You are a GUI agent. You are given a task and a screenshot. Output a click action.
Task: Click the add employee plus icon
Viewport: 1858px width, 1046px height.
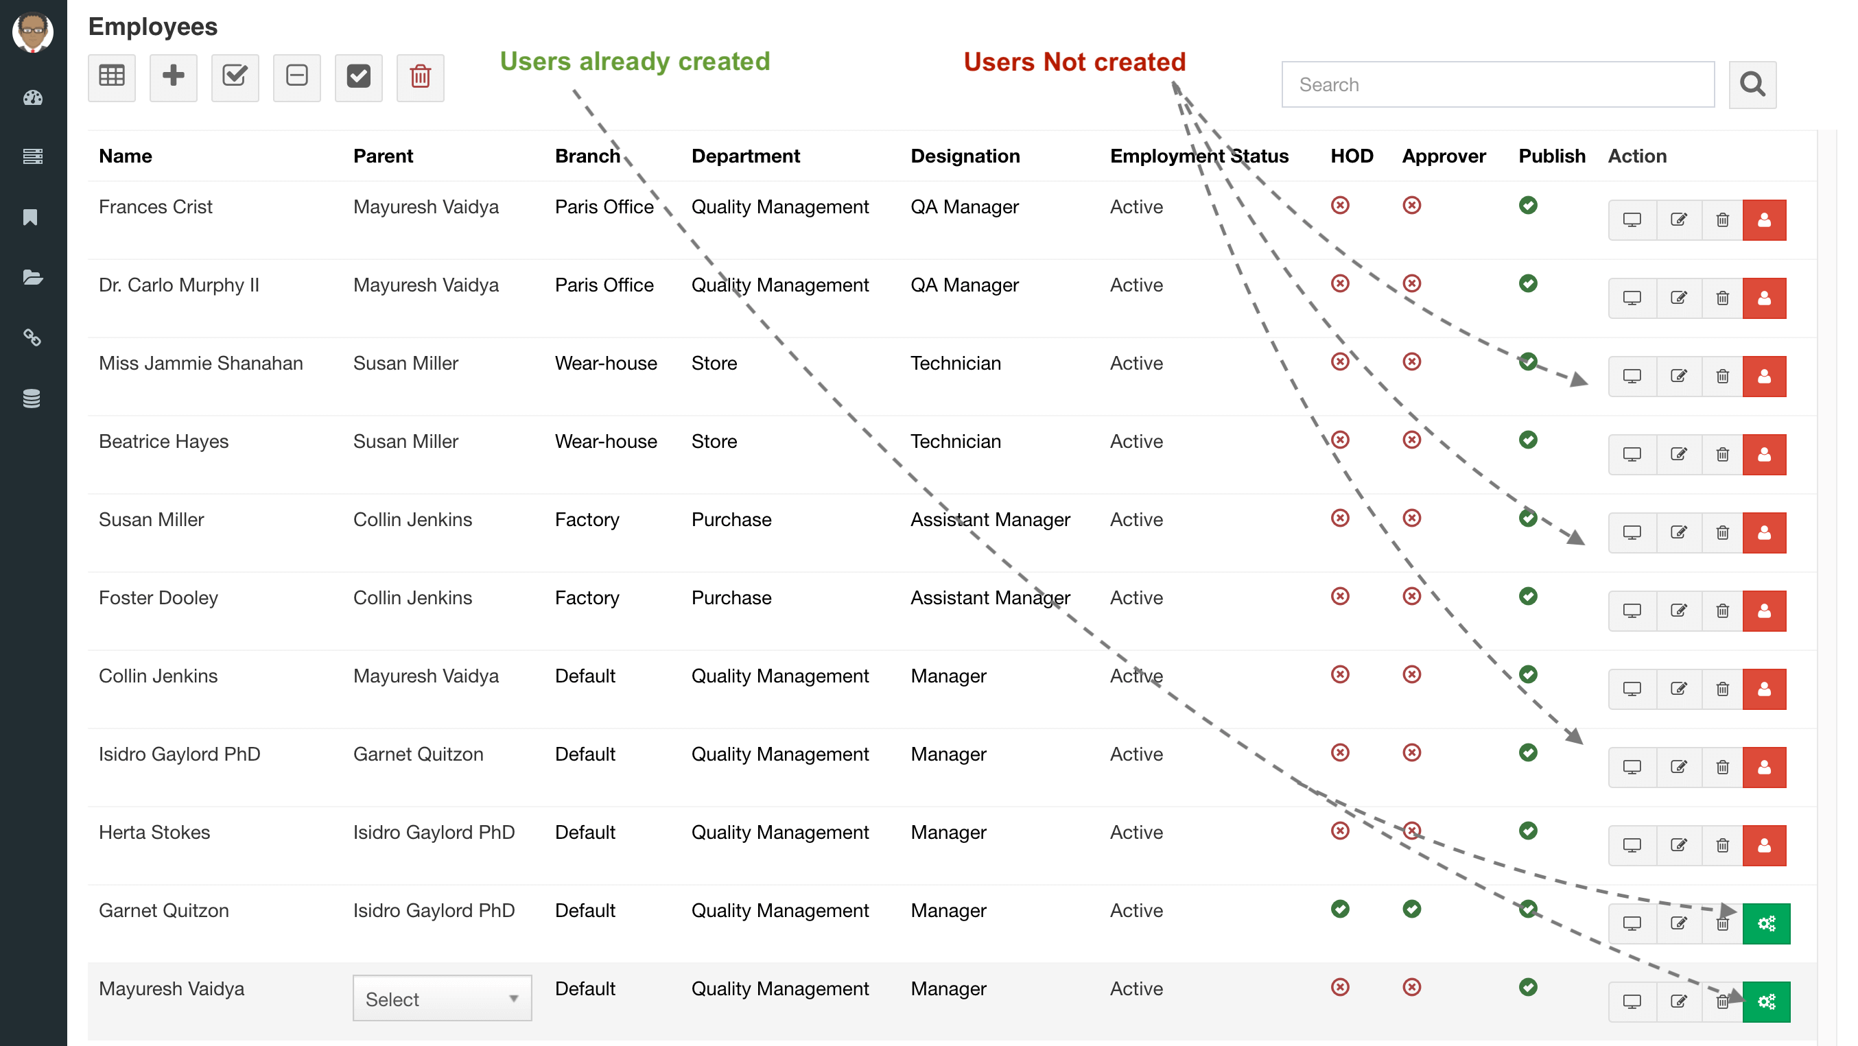173,77
